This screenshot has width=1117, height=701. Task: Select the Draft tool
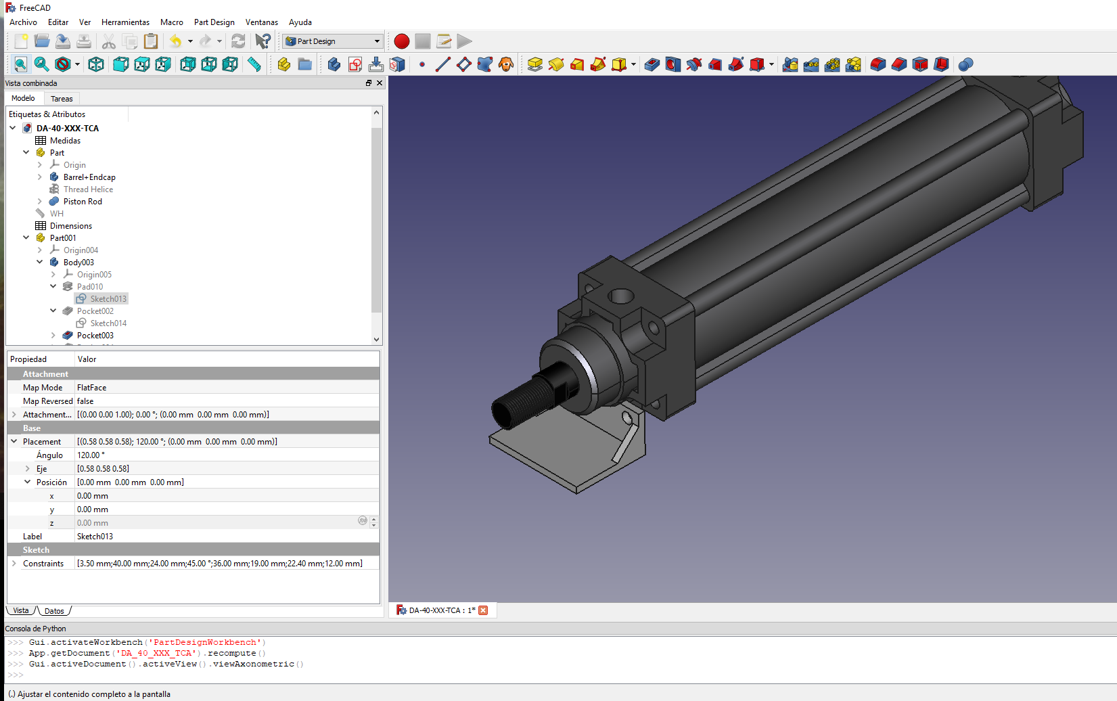(x=920, y=64)
